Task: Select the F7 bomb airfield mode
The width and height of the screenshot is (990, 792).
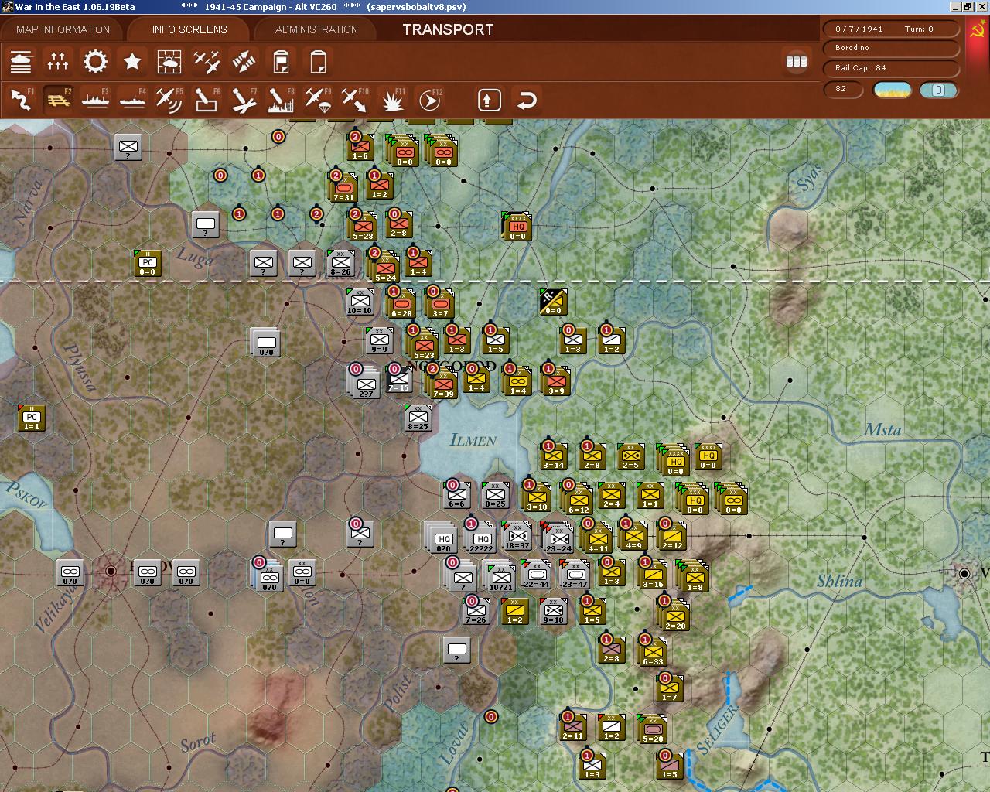Action: (244, 100)
